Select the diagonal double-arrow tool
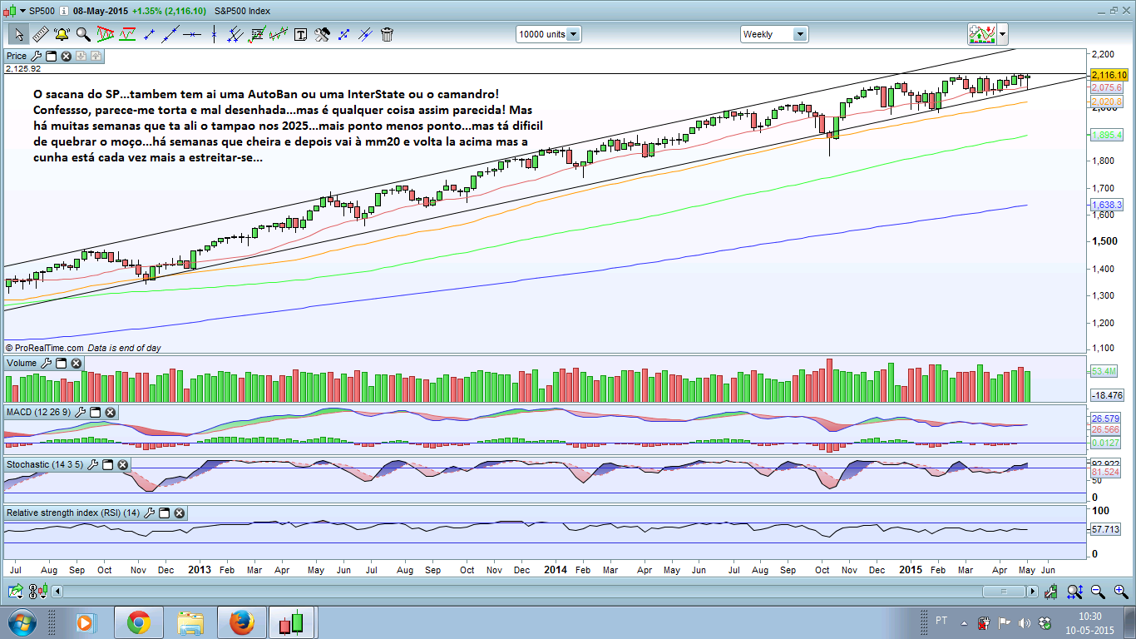Screen dimensions: 1136x639 pyautogui.click(x=343, y=34)
